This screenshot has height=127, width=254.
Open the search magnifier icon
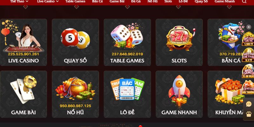(x=244, y=2)
